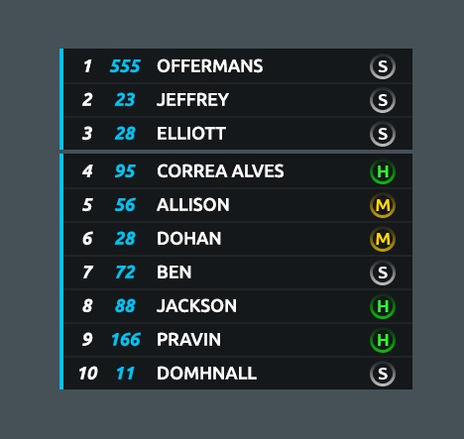Select driver name CORREA ALVES
Screen dimensions: 464x439
[220, 171]
